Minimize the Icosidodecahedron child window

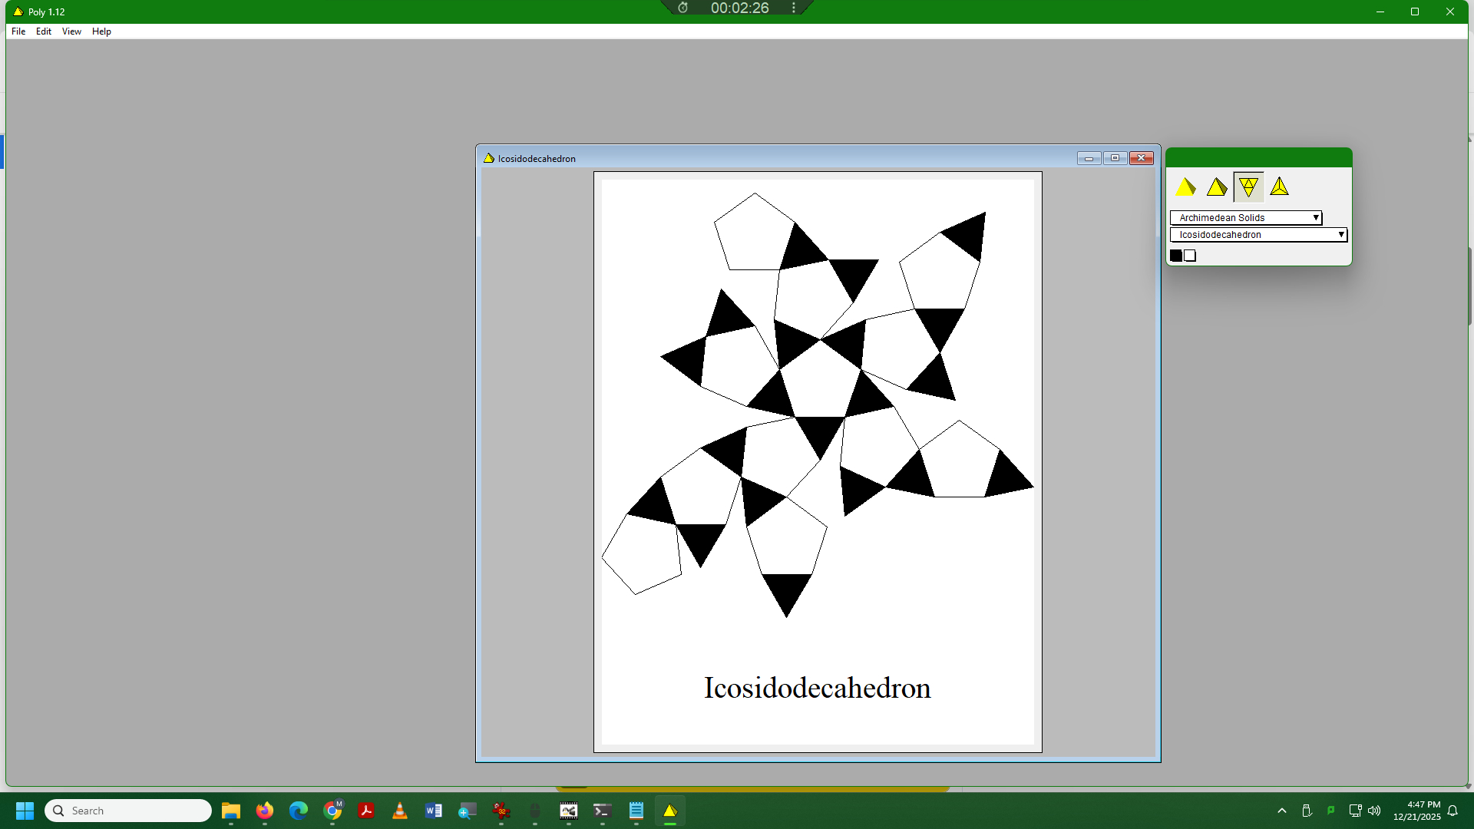pyautogui.click(x=1089, y=158)
